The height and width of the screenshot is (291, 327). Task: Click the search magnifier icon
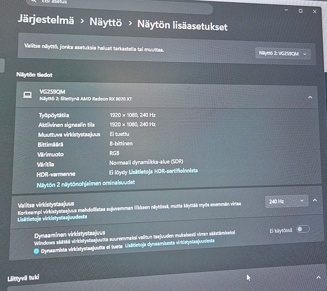pos(34,1)
